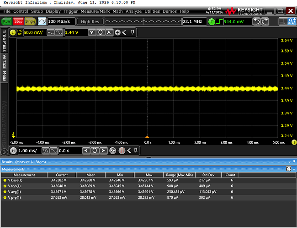This screenshot has width=297, height=228.
Task: Toggle the 1MΩ DC coupling icon
Action: pos(20,32)
